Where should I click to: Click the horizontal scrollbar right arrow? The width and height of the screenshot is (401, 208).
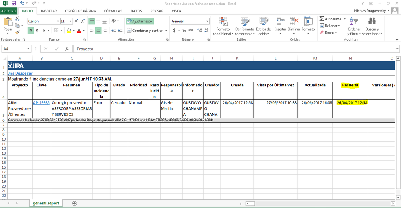coord(393,204)
